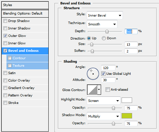Uncheck the Bevel and Emboss checkbox
This screenshot has width=159, height=132.
(5, 51)
